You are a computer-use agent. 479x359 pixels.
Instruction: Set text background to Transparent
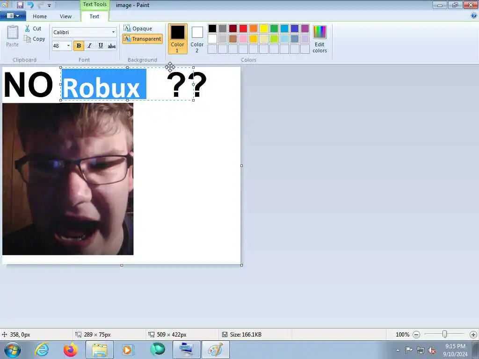pos(142,39)
